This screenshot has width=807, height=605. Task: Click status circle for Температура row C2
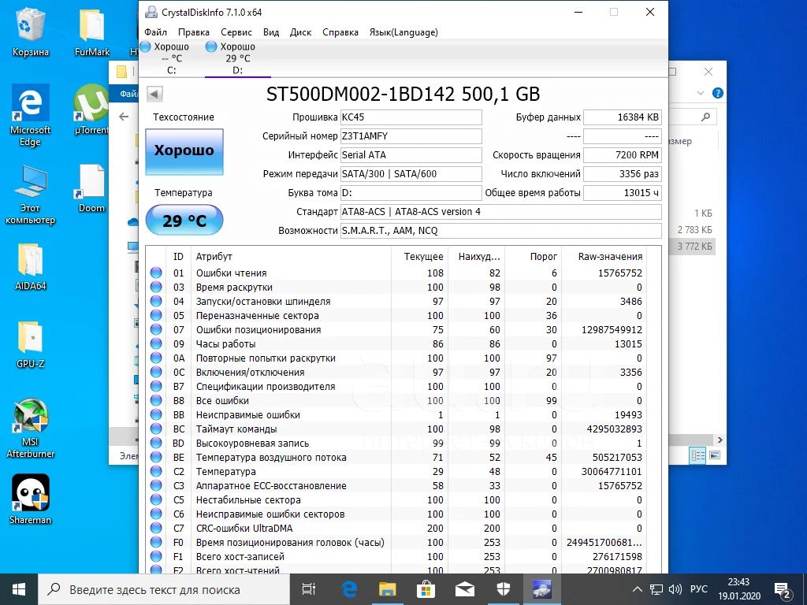[x=156, y=471]
